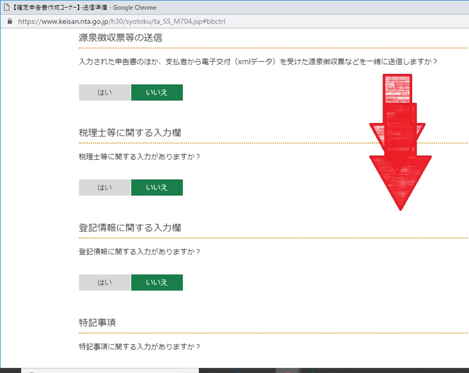Select はい for 税理士等に関する入力
Viewport: 469px width, 373px height.
(x=105, y=188)
